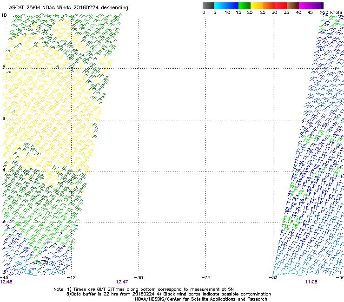Click the dark purple 45-50 knots color bar segment
Screen dimensions: 344x302
[317, 6]
